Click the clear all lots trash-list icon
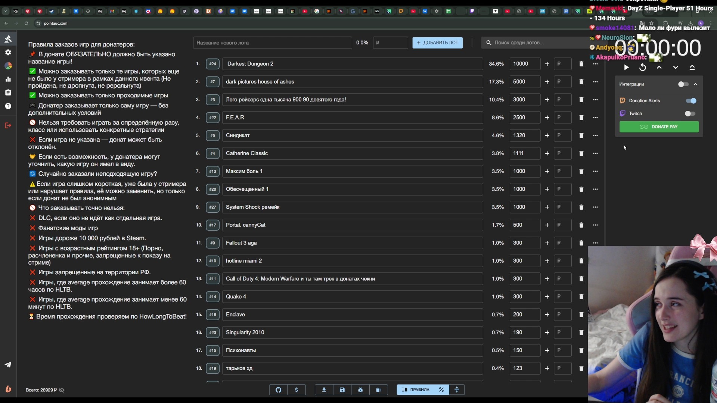 tap(379, 390)
